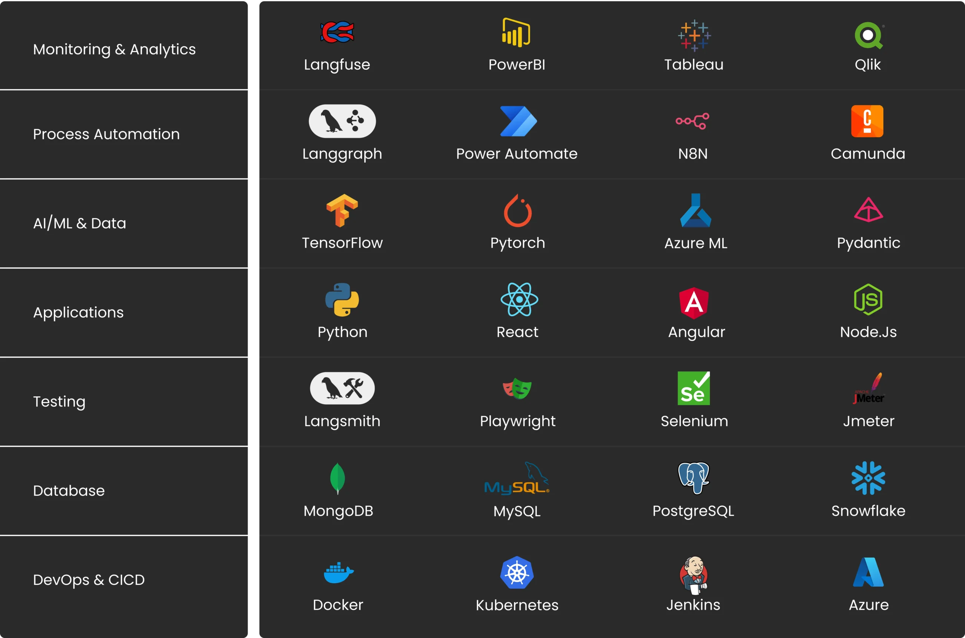Screen dimensions: 965x638
Task: Click the green Qlik logo
Action: (868, 35)
